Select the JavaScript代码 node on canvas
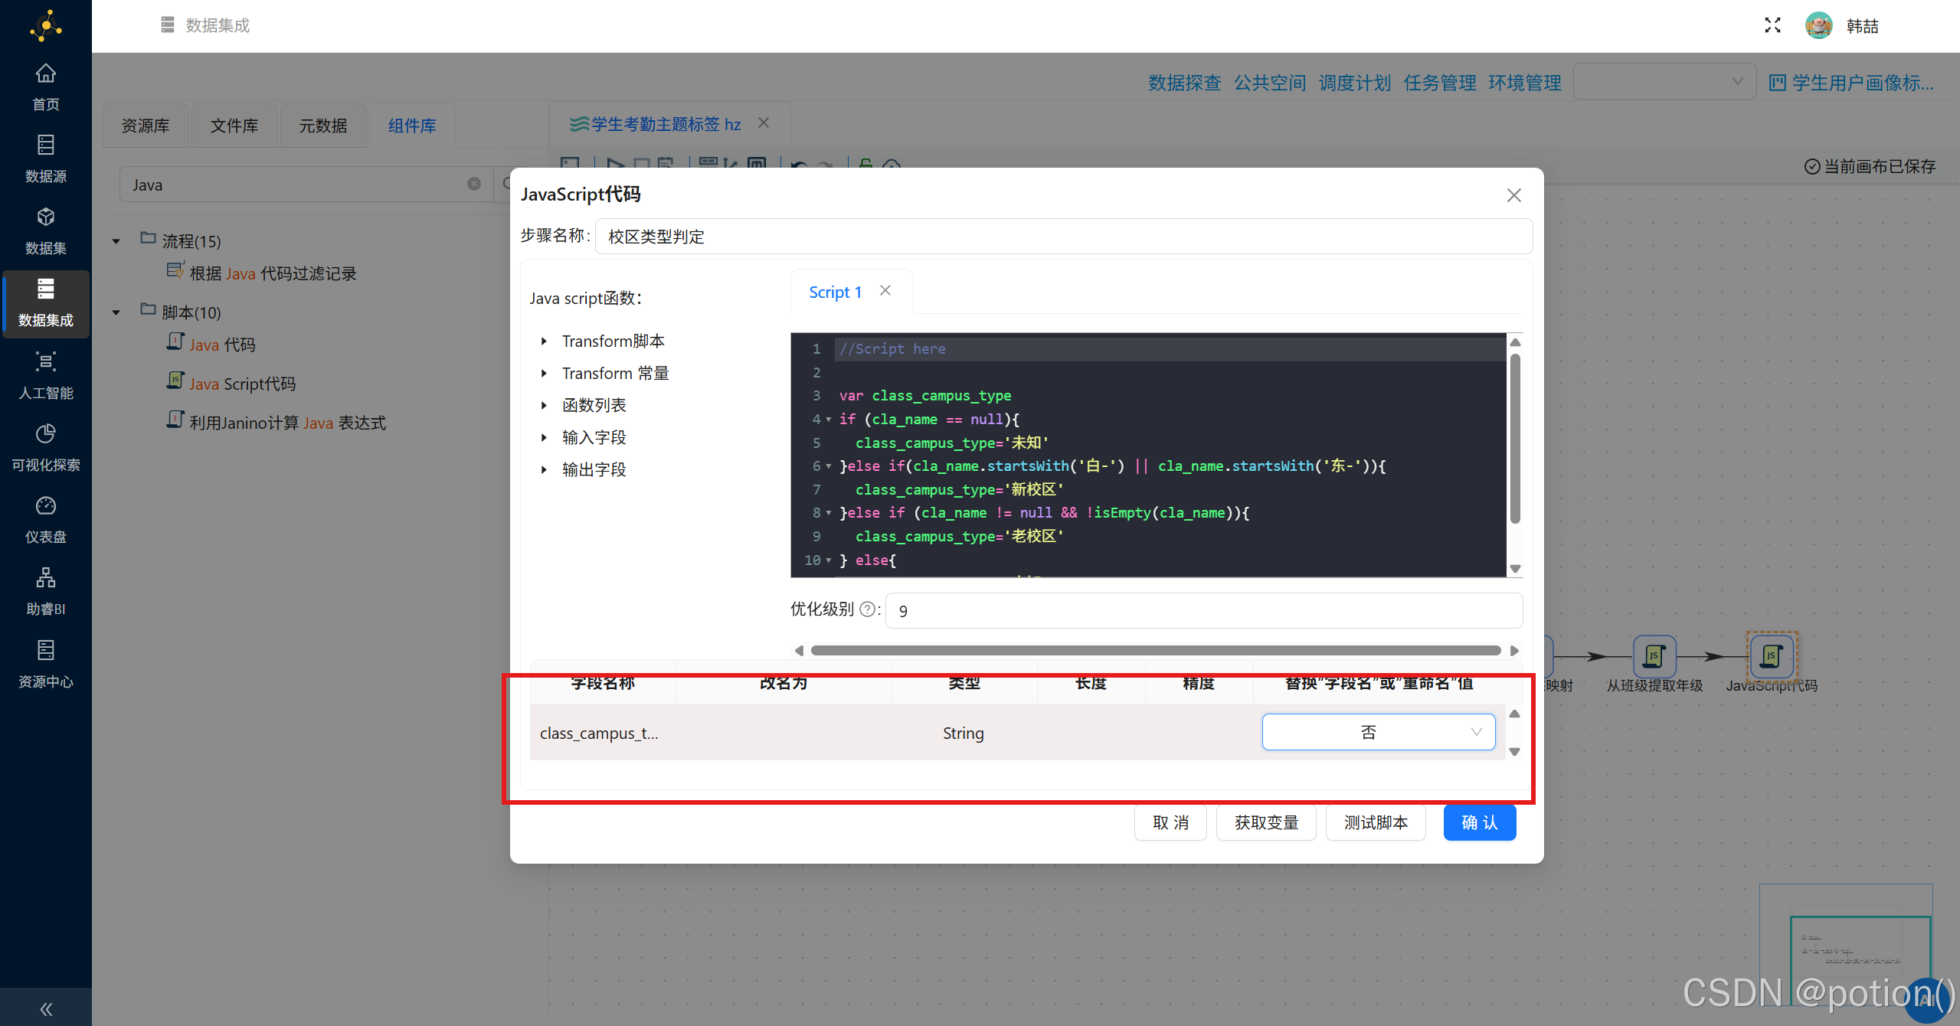 click(1771, 655)
